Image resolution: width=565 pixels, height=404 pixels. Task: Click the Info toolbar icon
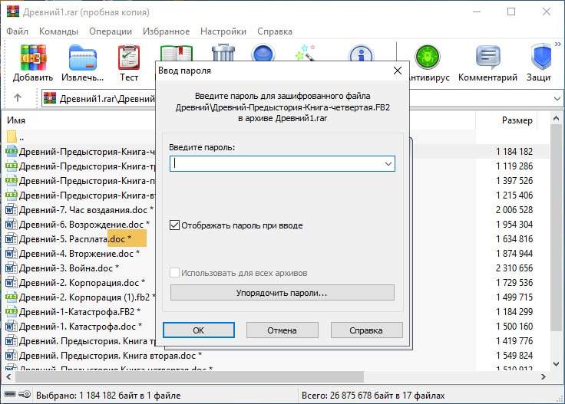pos(361,53)
